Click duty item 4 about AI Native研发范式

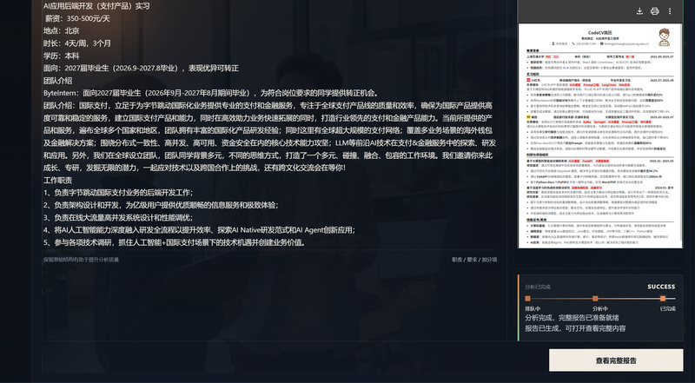click(200, 230)
